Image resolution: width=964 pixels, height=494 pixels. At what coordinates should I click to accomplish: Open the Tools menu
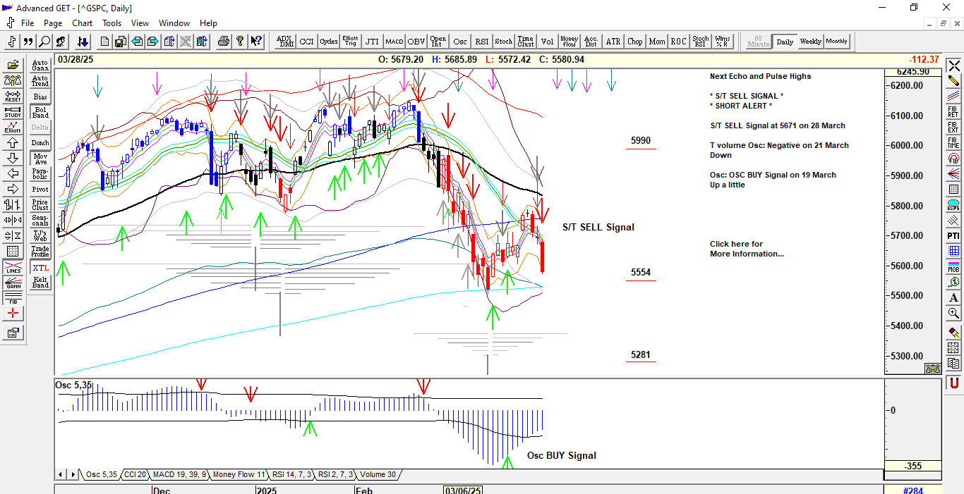[112, 23]
